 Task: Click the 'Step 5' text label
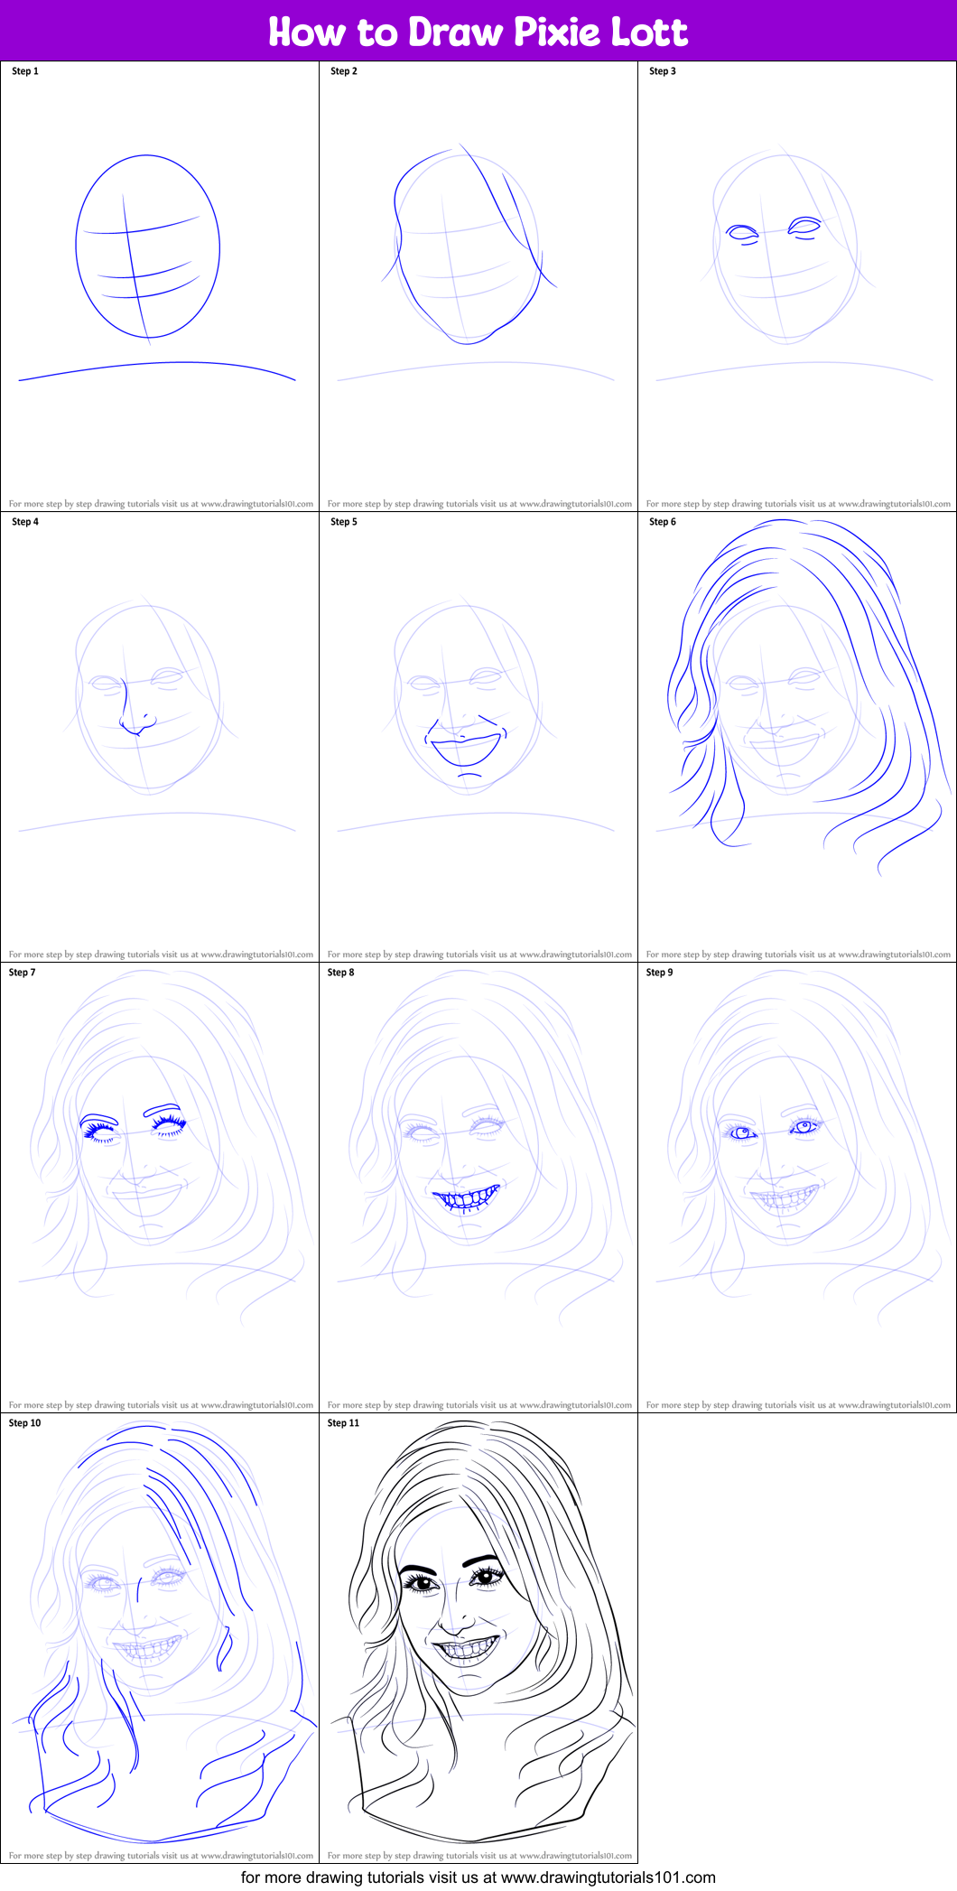tap(344, 522)
